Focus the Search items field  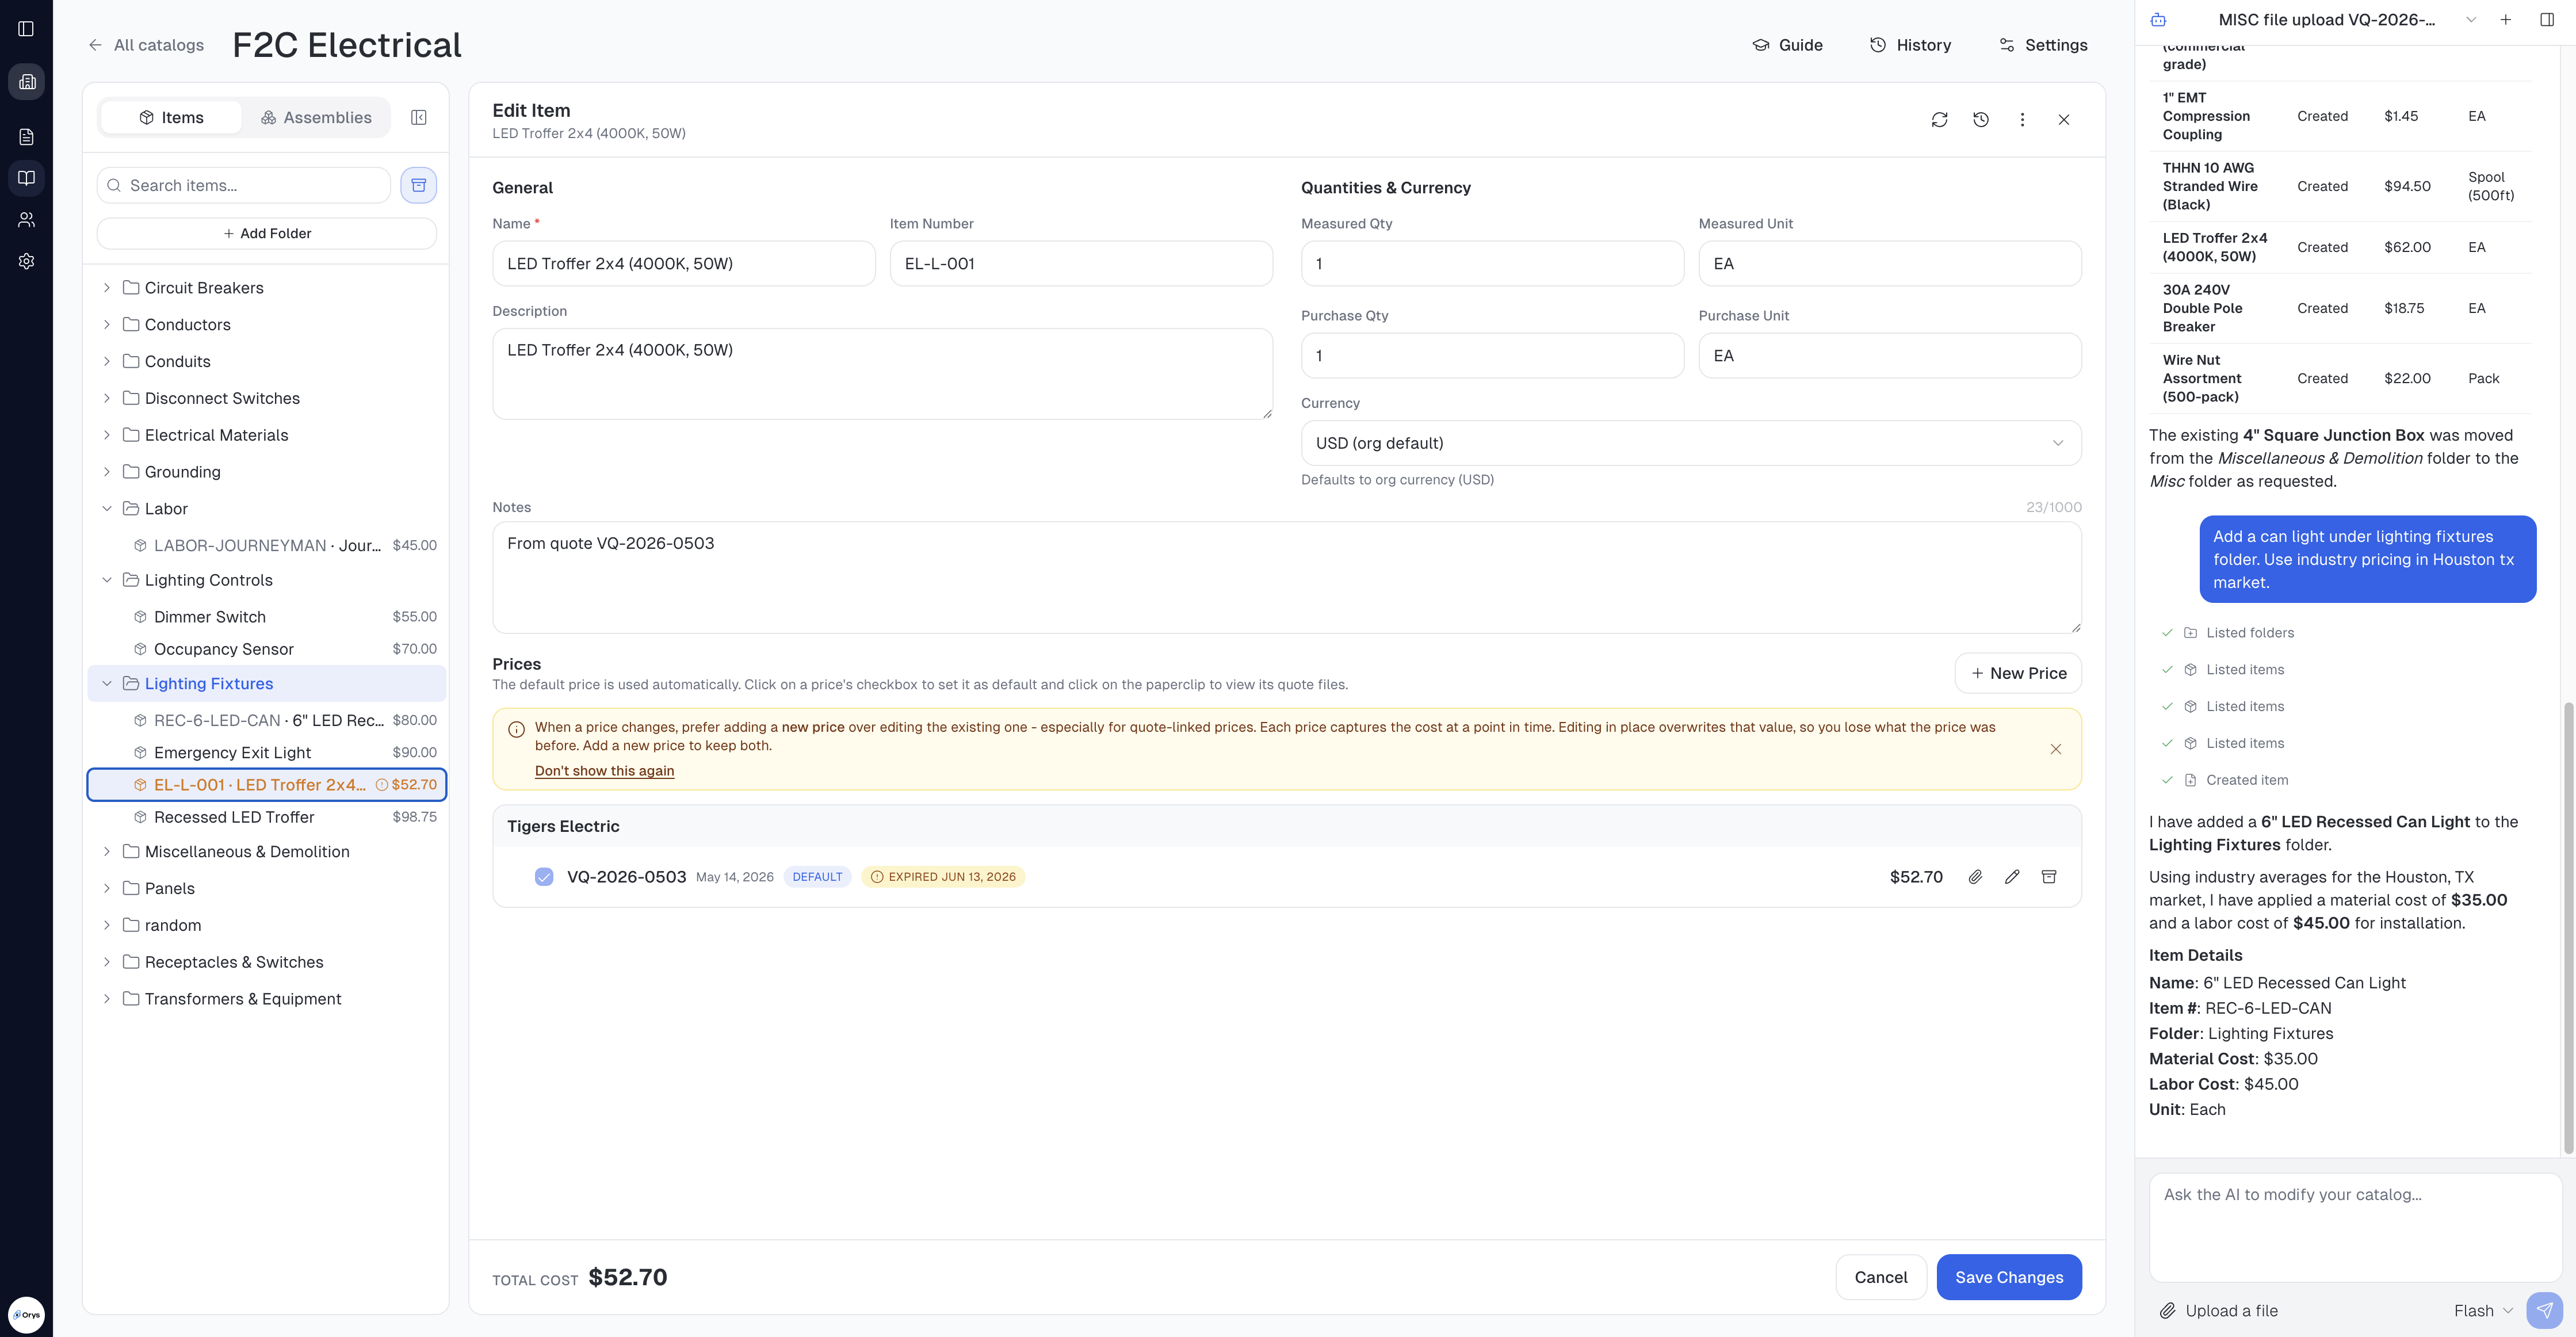point(243,185)
